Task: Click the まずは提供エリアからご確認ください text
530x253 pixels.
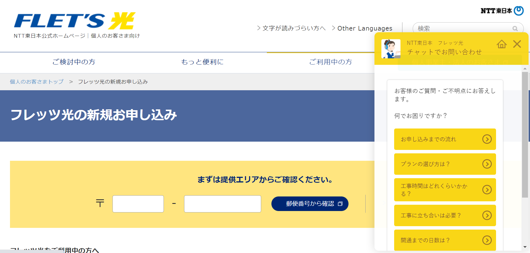Action: (265, 180)
